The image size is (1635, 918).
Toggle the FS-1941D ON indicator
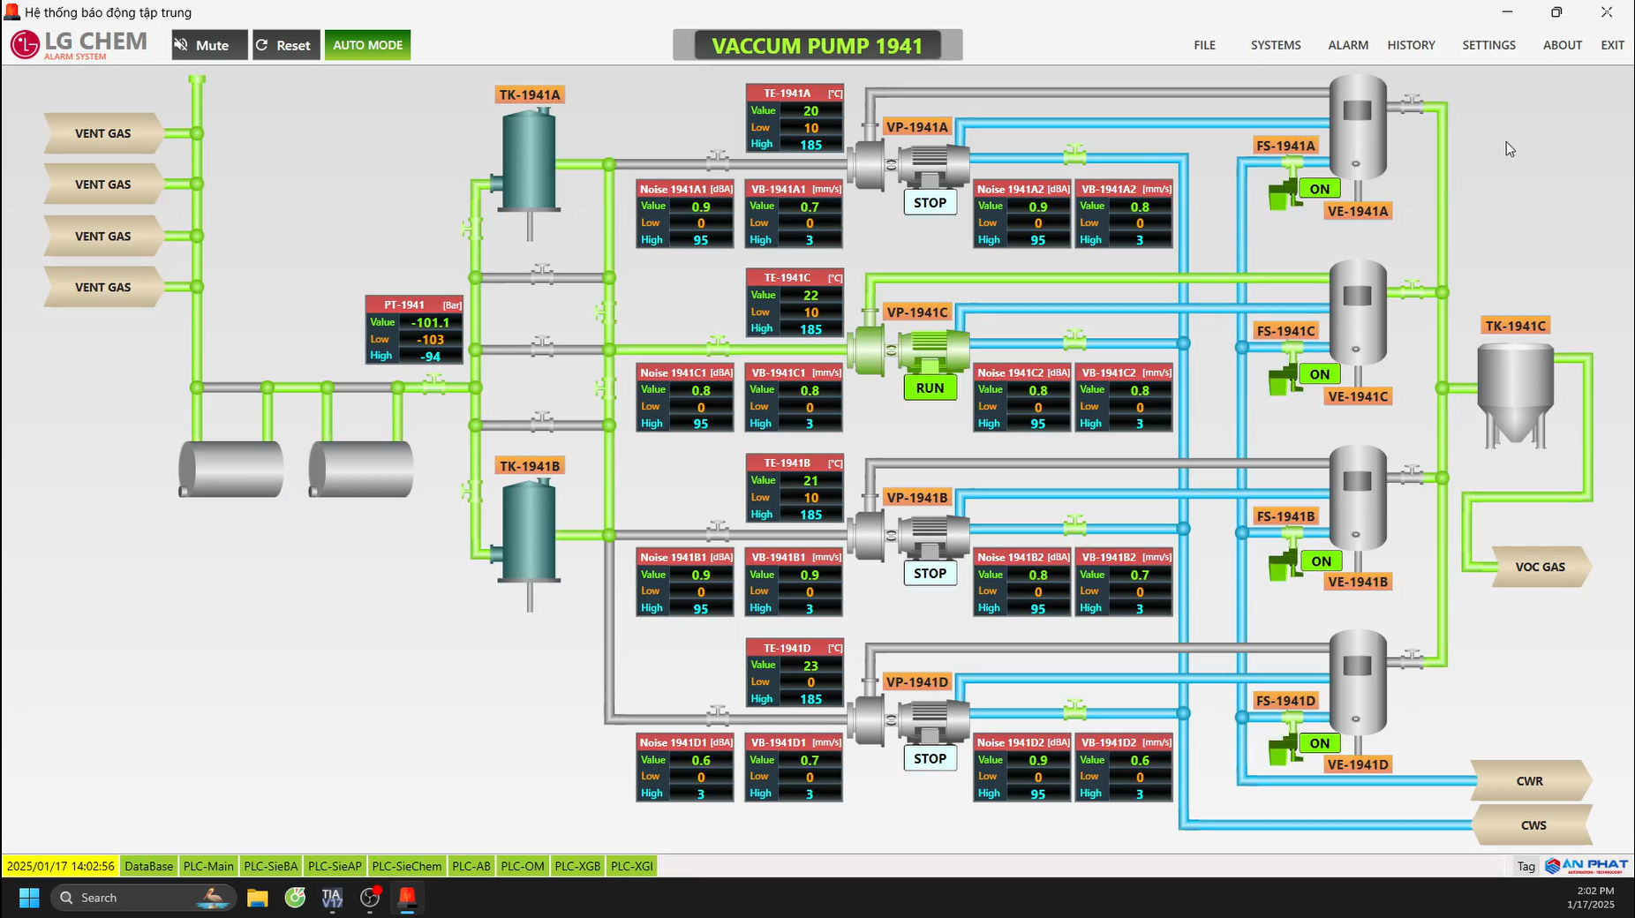click(x=1319, y=743)
